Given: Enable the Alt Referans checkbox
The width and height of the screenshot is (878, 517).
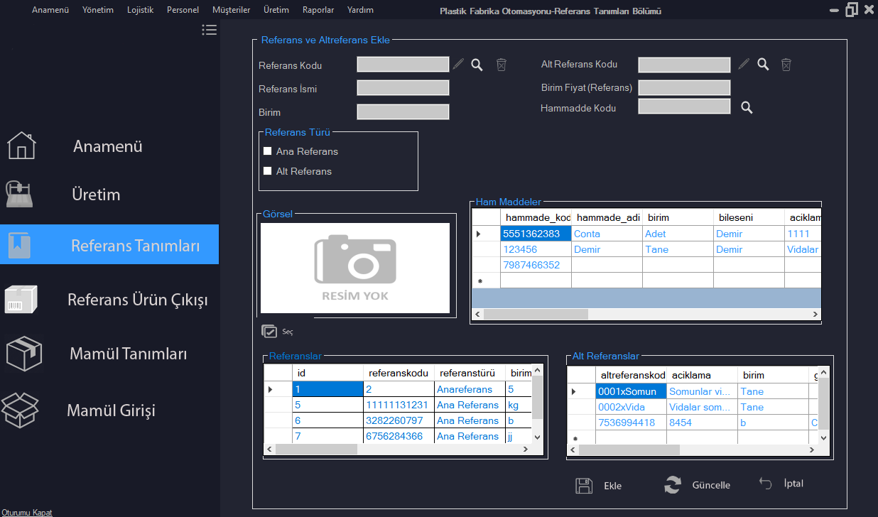Looking at the screenshot, I should [268, 171].
